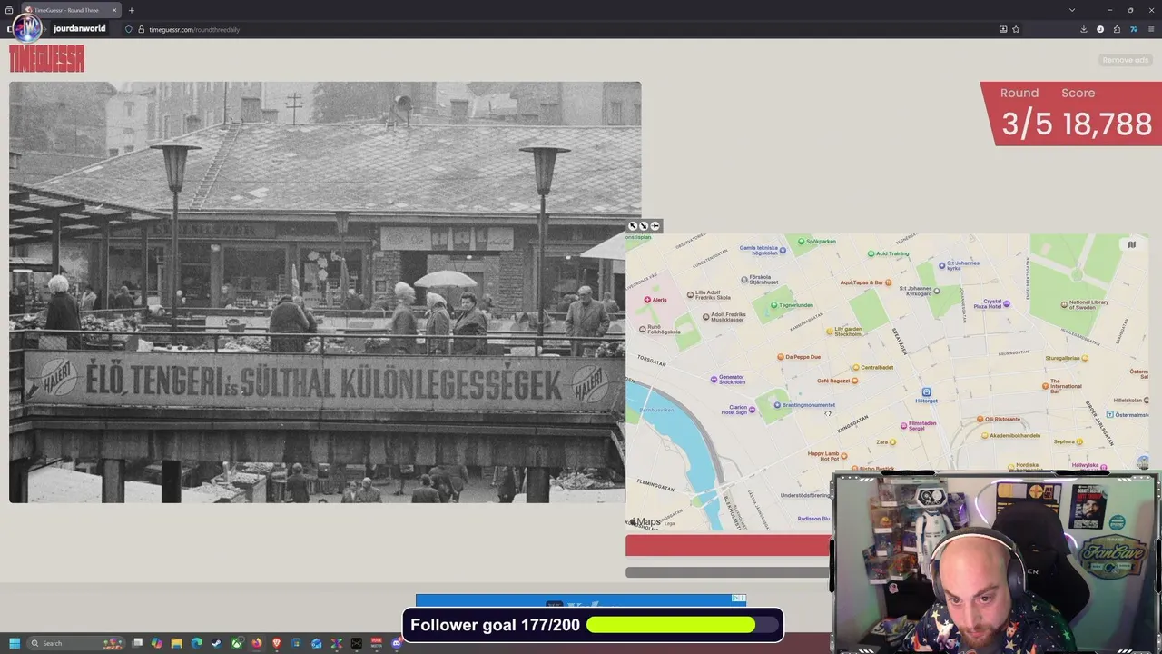Open the Firefox downloads panel
This screenshot has height=654, width=1162.
click(1084, 29)
